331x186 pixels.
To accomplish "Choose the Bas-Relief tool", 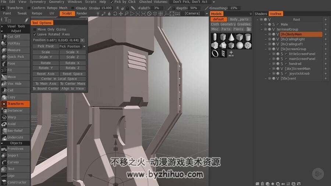I will pos(15,130).
